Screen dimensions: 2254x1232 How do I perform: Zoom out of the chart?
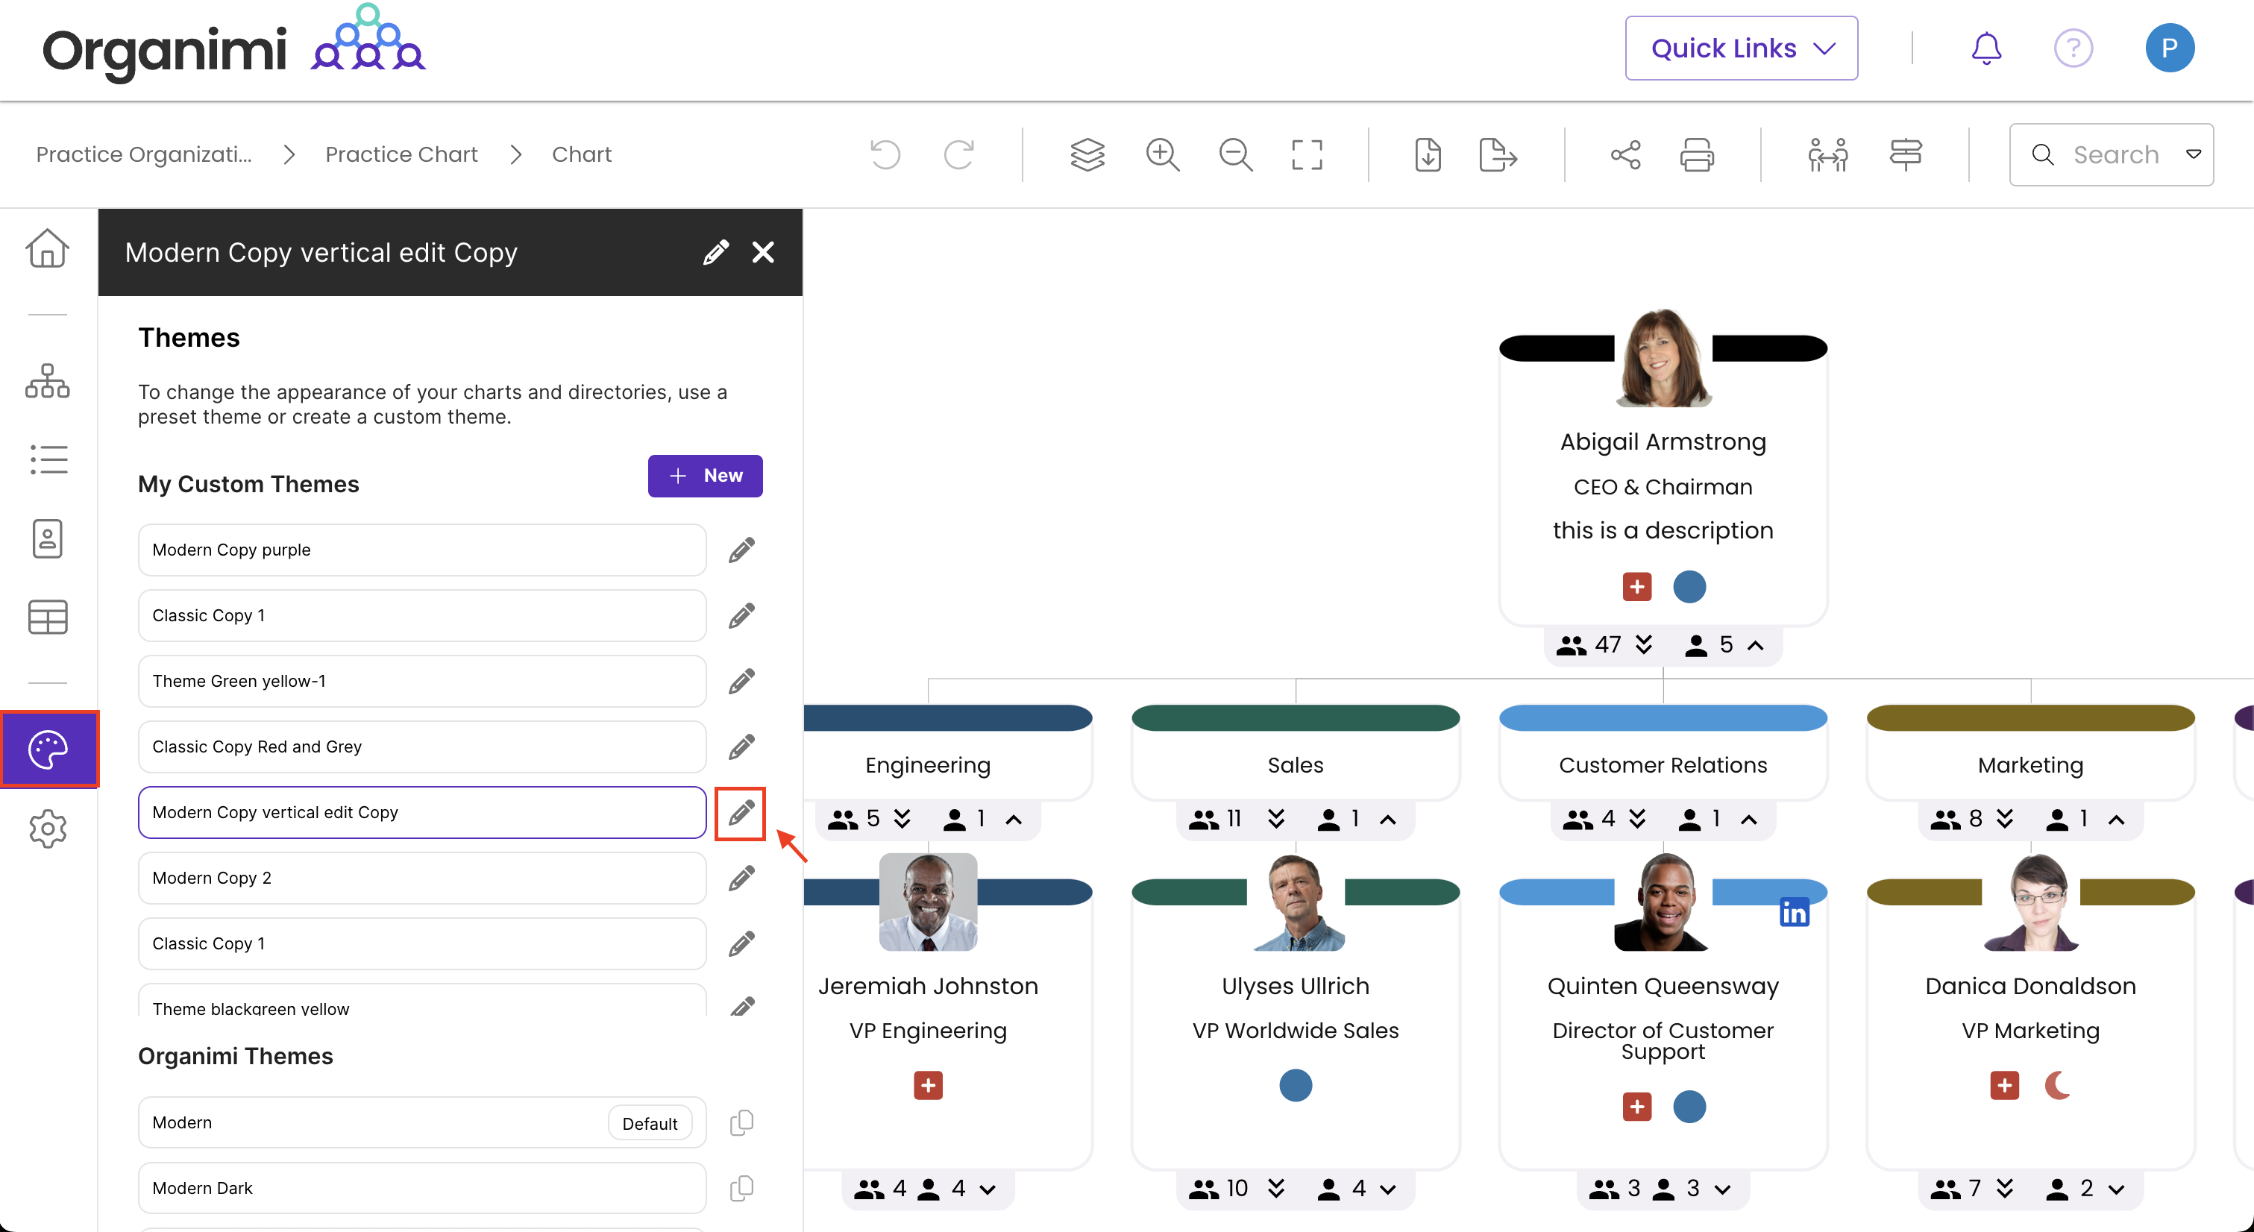1235,155
